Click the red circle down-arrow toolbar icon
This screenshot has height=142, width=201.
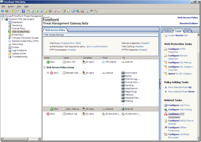(x=55, y=11)
